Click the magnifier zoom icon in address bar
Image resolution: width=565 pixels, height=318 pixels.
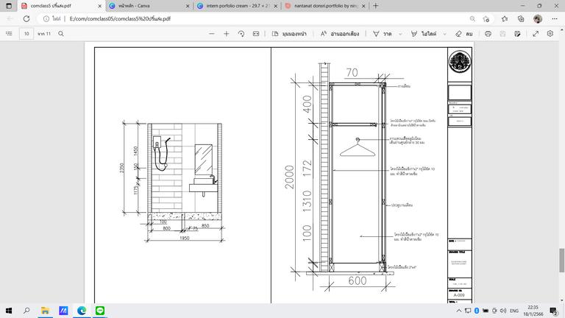click(472, 18)
